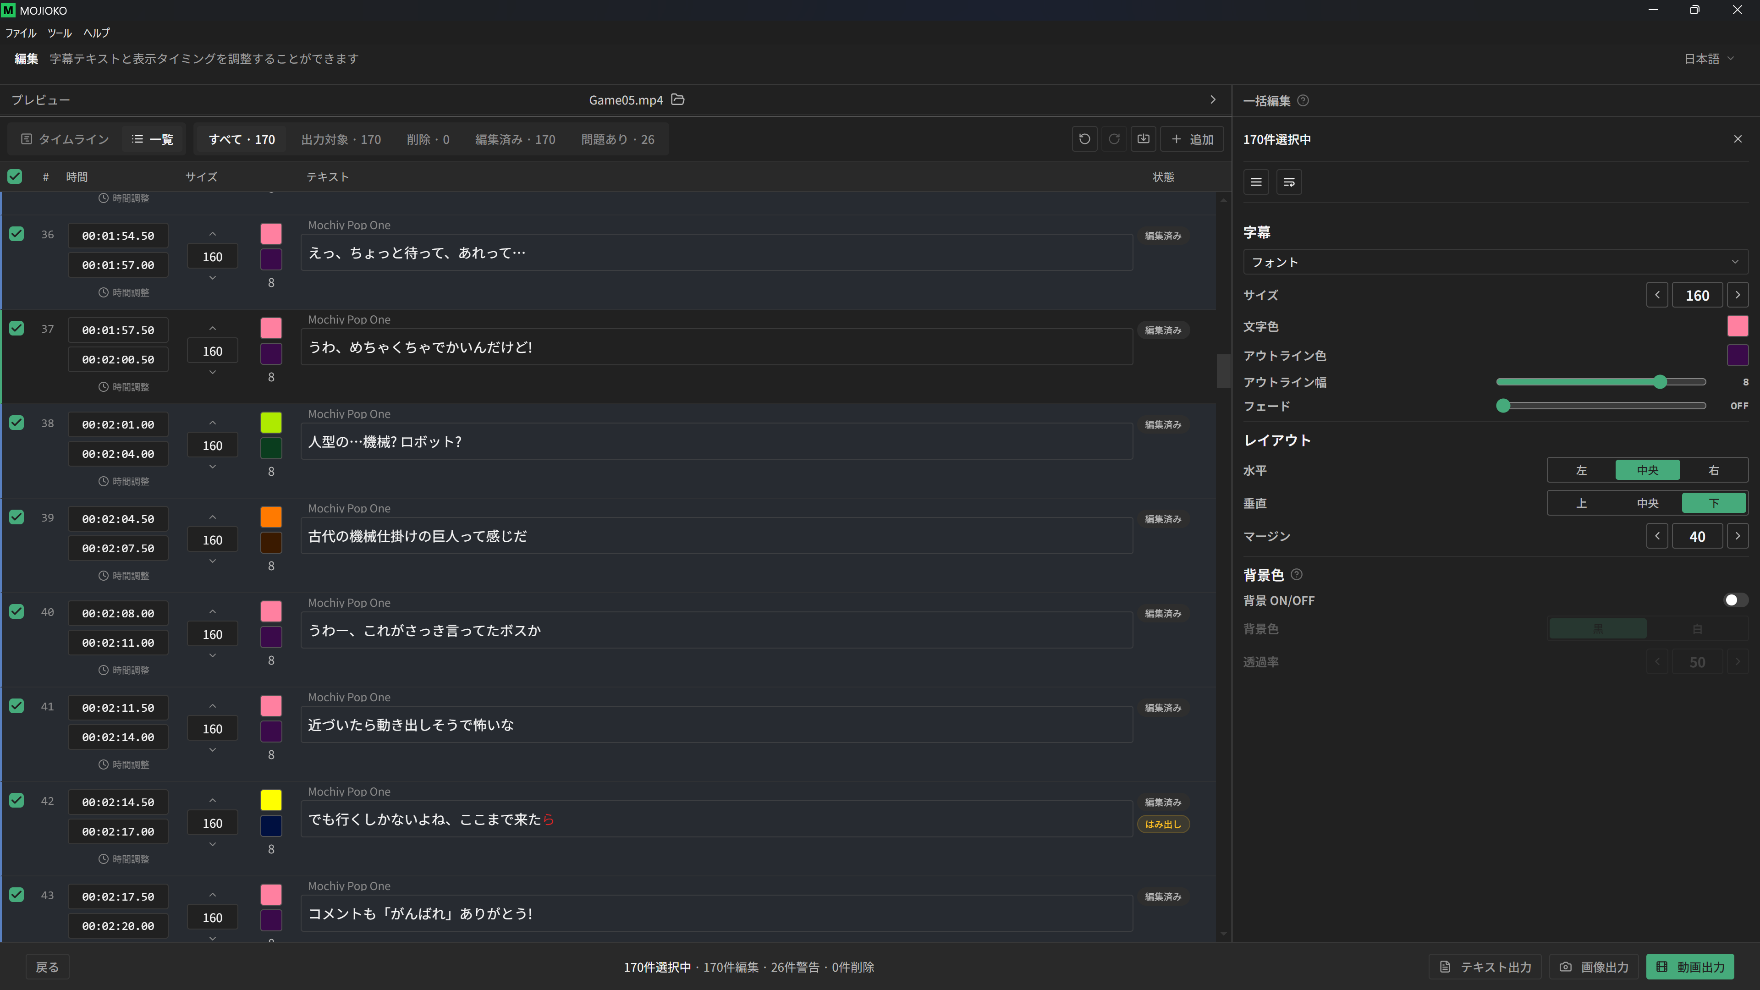The image size is (1760, 990).
Task: Select 上 vertical alignment
Action: (1581, 504)
